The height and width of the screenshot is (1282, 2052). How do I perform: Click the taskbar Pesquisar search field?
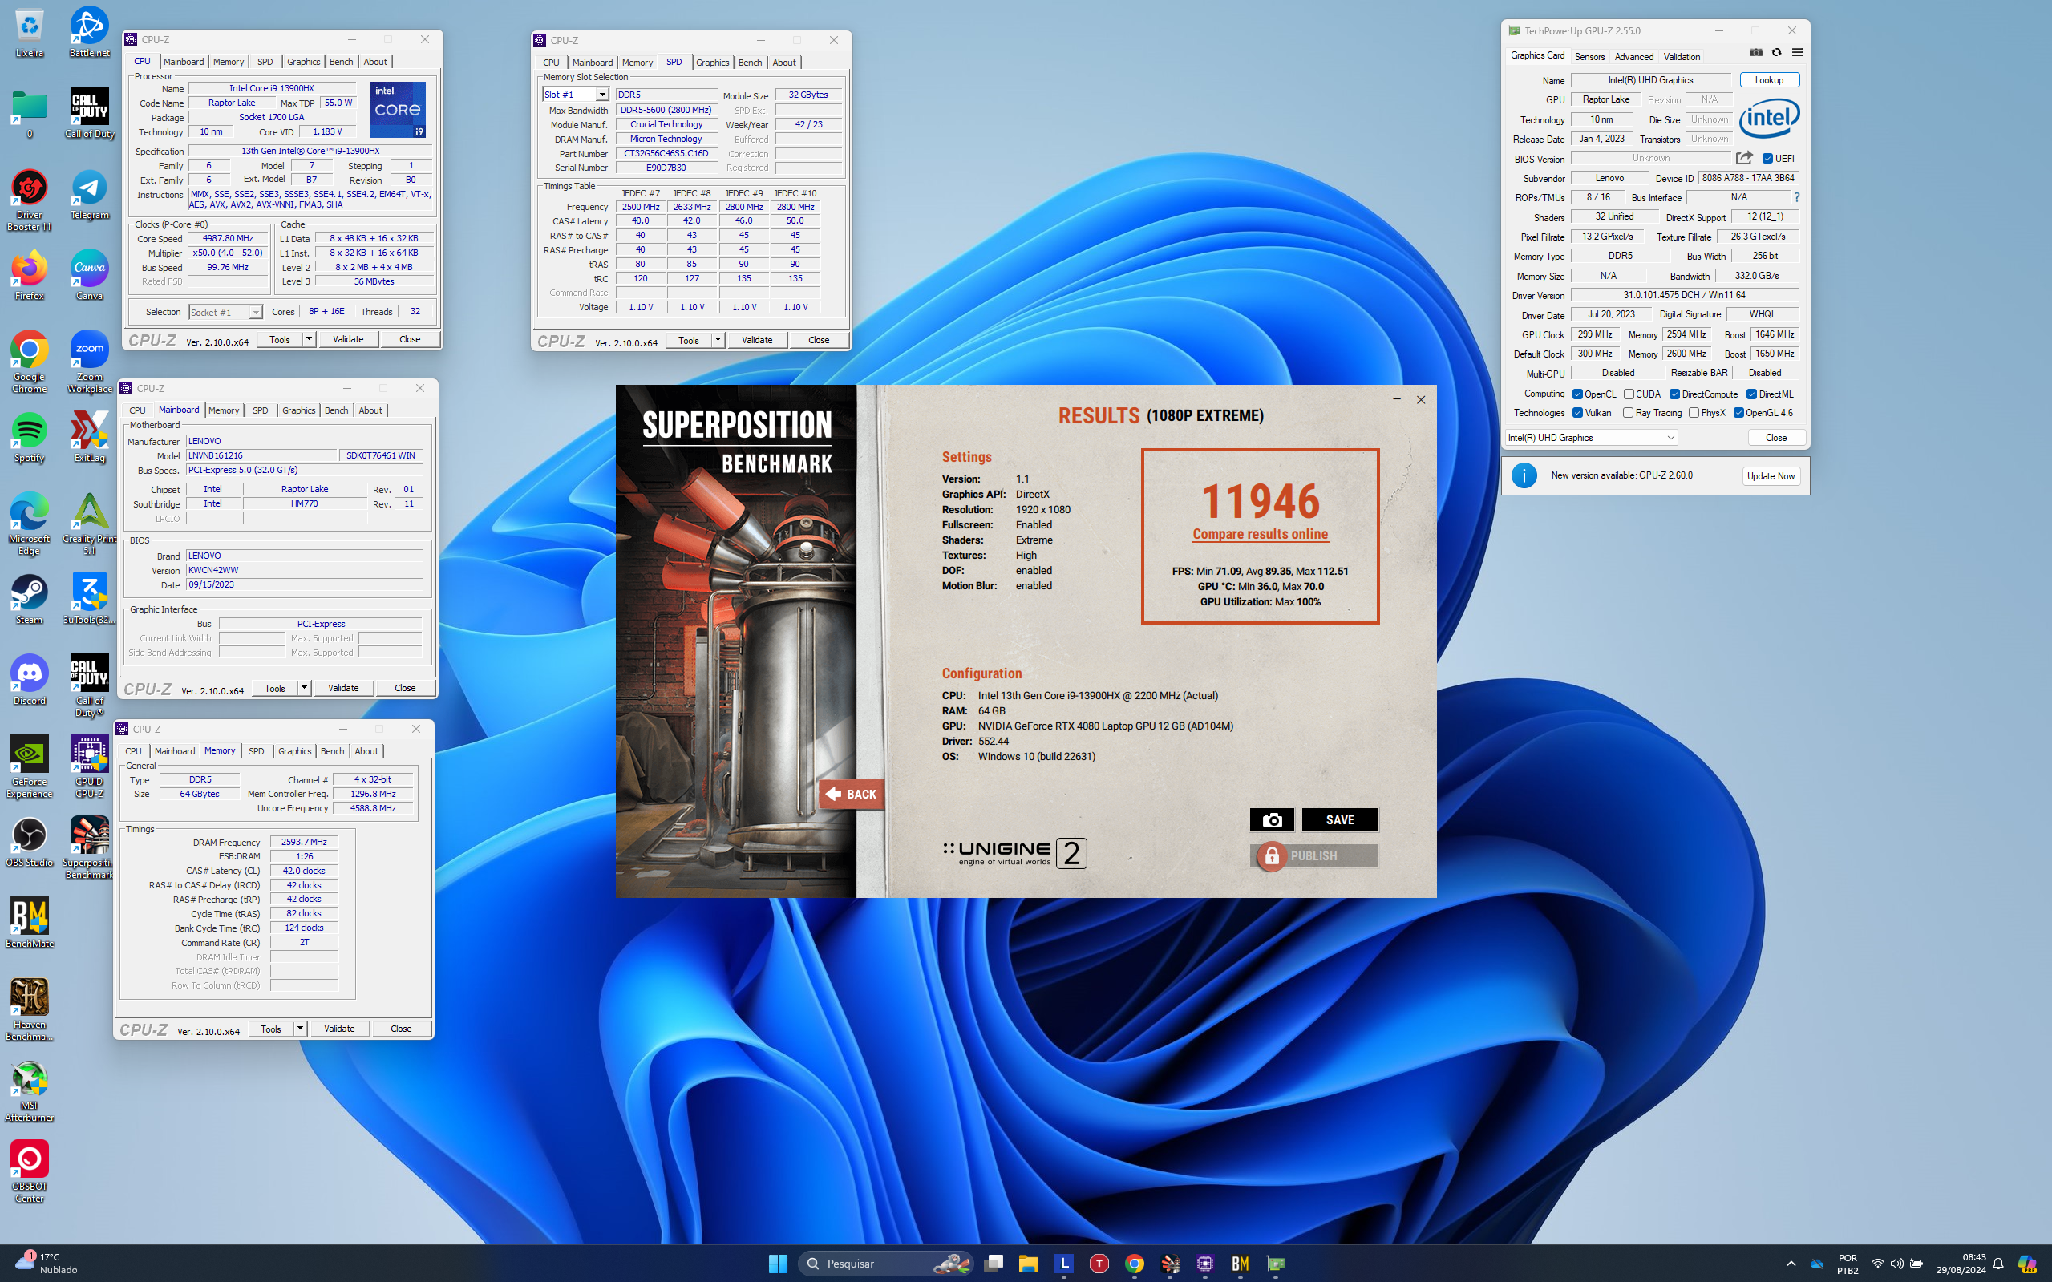pyautogui.click(x=886, y=1264)
